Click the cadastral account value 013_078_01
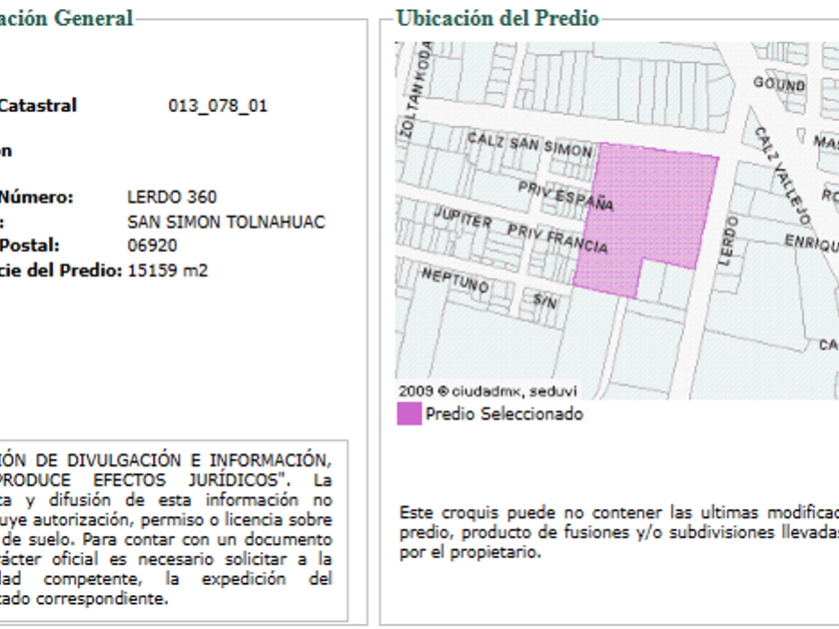This screenshot has width=839, height=629. (x=218, y=106)
